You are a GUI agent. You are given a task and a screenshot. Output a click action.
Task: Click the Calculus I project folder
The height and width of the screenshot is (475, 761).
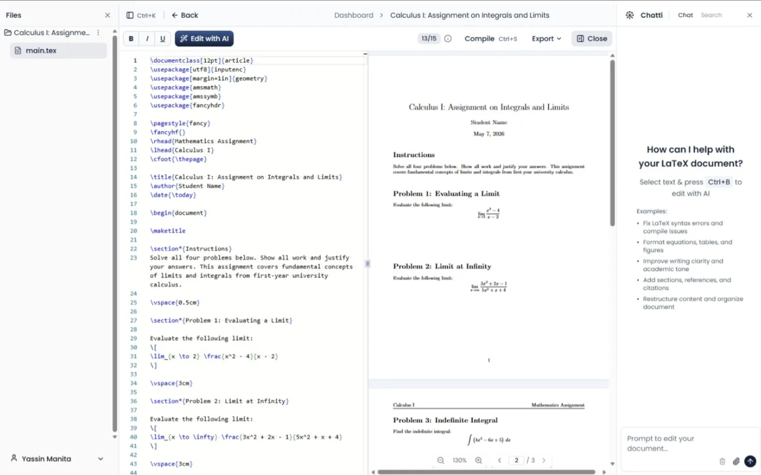tap(47, 33)
